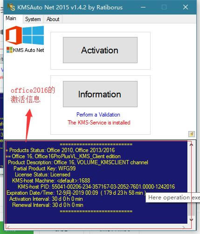
Task: Click the KMSAuto Net window title text
Action: coord(70,7)
